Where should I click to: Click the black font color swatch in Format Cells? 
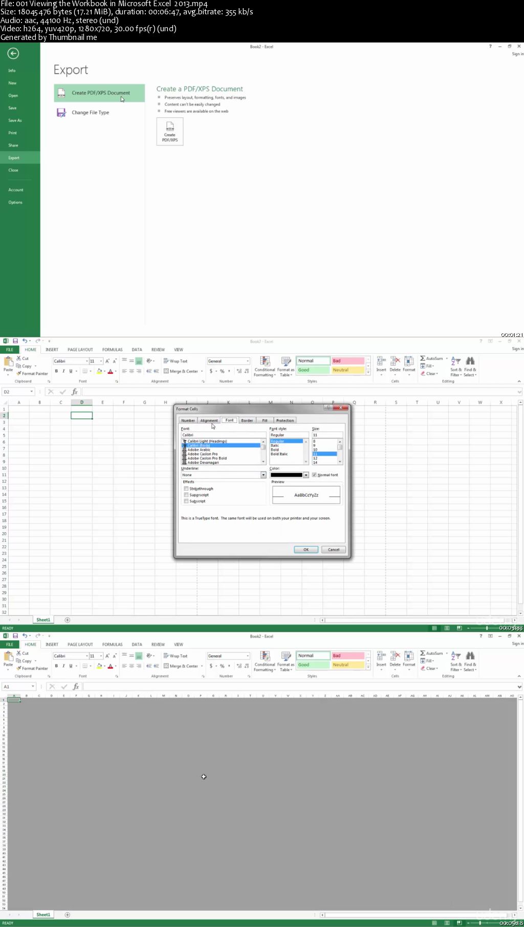(286, 475)
